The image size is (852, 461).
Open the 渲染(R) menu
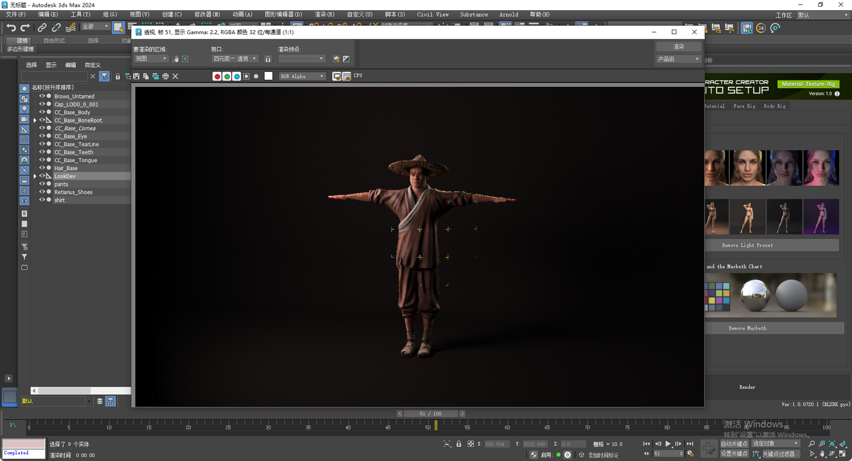tap(324, 14)
